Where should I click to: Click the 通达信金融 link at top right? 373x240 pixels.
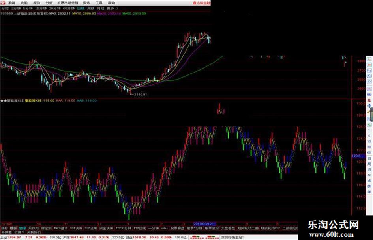click(201, 3)
